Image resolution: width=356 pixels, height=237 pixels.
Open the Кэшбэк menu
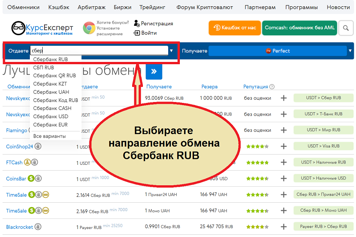point(59,7)
